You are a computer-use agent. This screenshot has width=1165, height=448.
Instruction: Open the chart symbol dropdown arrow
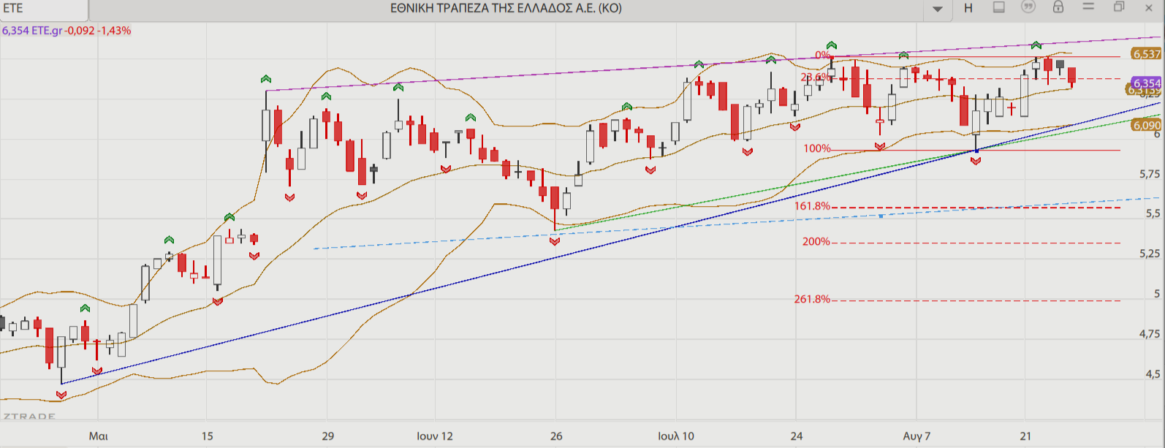pos(938,9)
